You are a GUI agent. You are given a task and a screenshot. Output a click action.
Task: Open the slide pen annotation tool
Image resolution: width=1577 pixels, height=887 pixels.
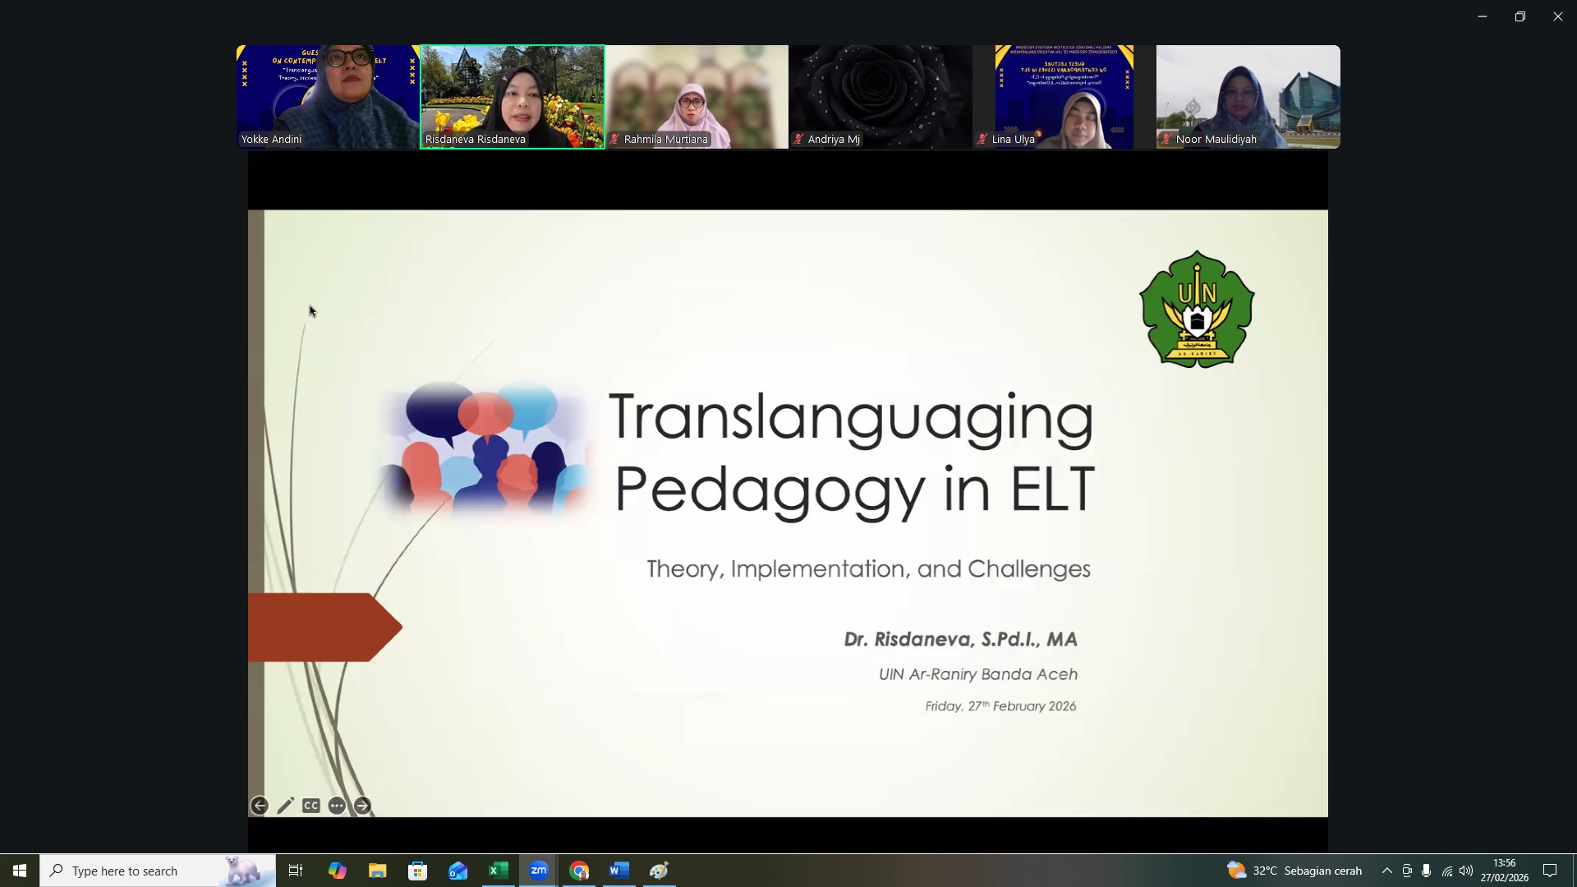click(x=285, y=806)
